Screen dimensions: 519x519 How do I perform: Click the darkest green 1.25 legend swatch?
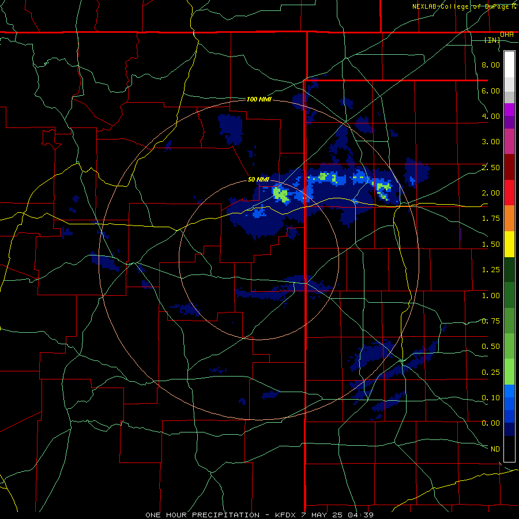(x=509, y=269)
